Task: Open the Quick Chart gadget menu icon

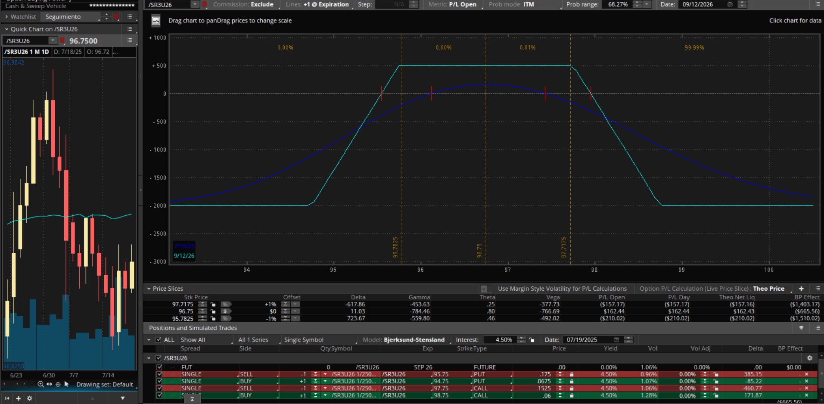Action: point(130,29)
